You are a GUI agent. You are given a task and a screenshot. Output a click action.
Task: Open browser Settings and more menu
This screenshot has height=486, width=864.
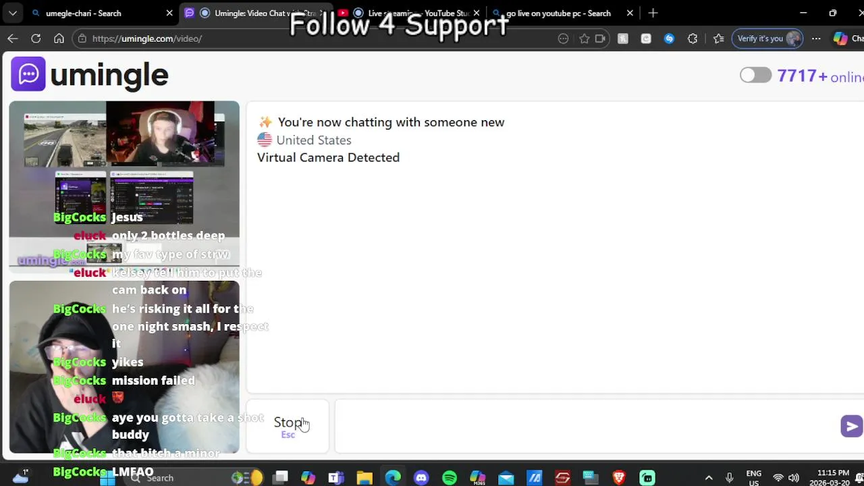[x=817, y=38]
